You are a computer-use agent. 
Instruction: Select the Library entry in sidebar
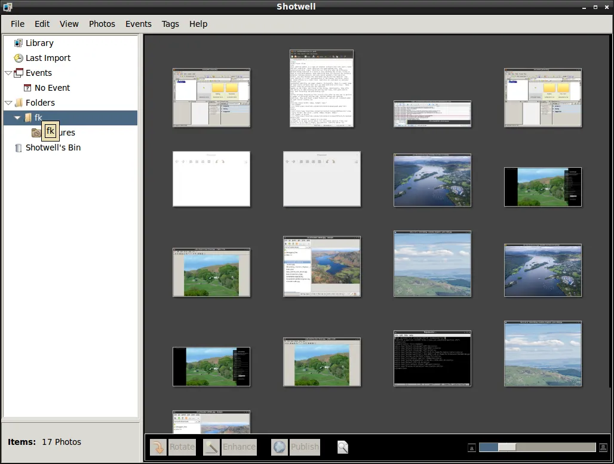coord(39,43)
